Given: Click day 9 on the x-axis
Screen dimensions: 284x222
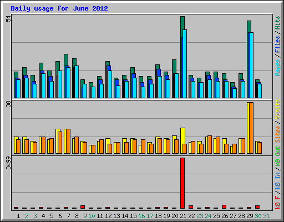Looking at the screenshot, I should 85,216.
